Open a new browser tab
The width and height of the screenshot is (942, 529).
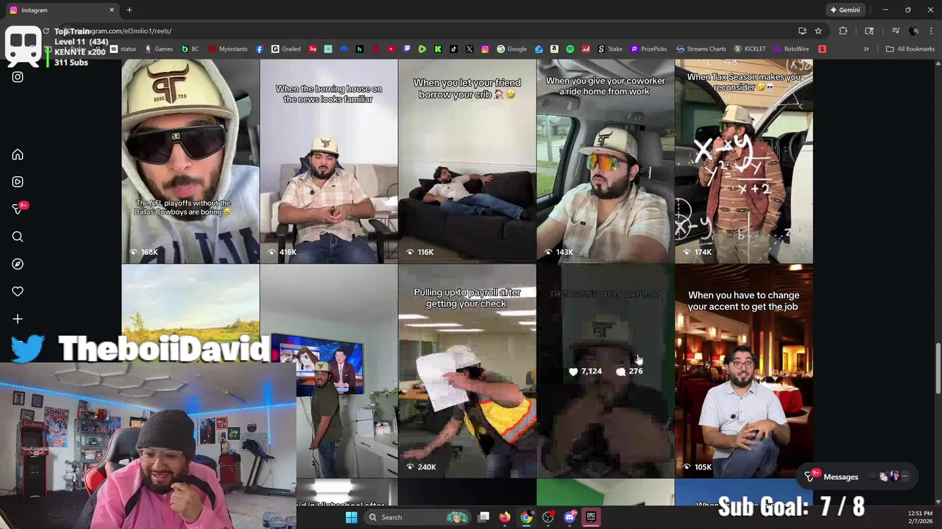pyautogui.click(x=130, y=10)
